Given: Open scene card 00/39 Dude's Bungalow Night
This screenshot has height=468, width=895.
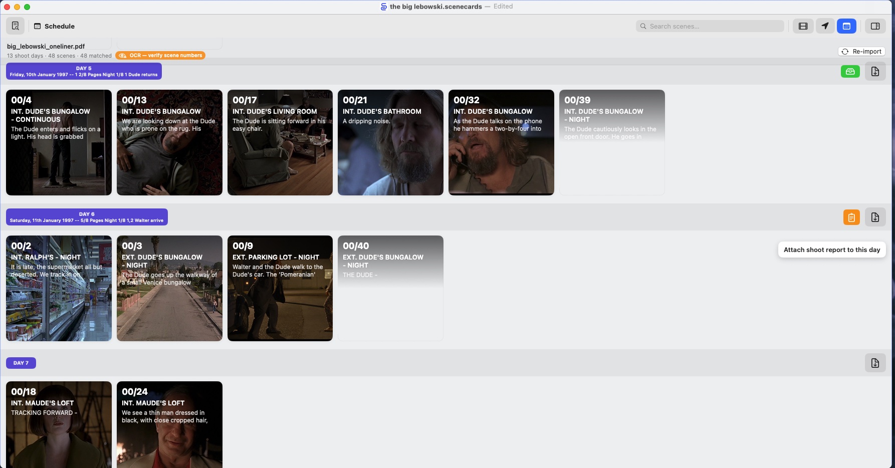Looking at the screenshot, I should point(612,142).
